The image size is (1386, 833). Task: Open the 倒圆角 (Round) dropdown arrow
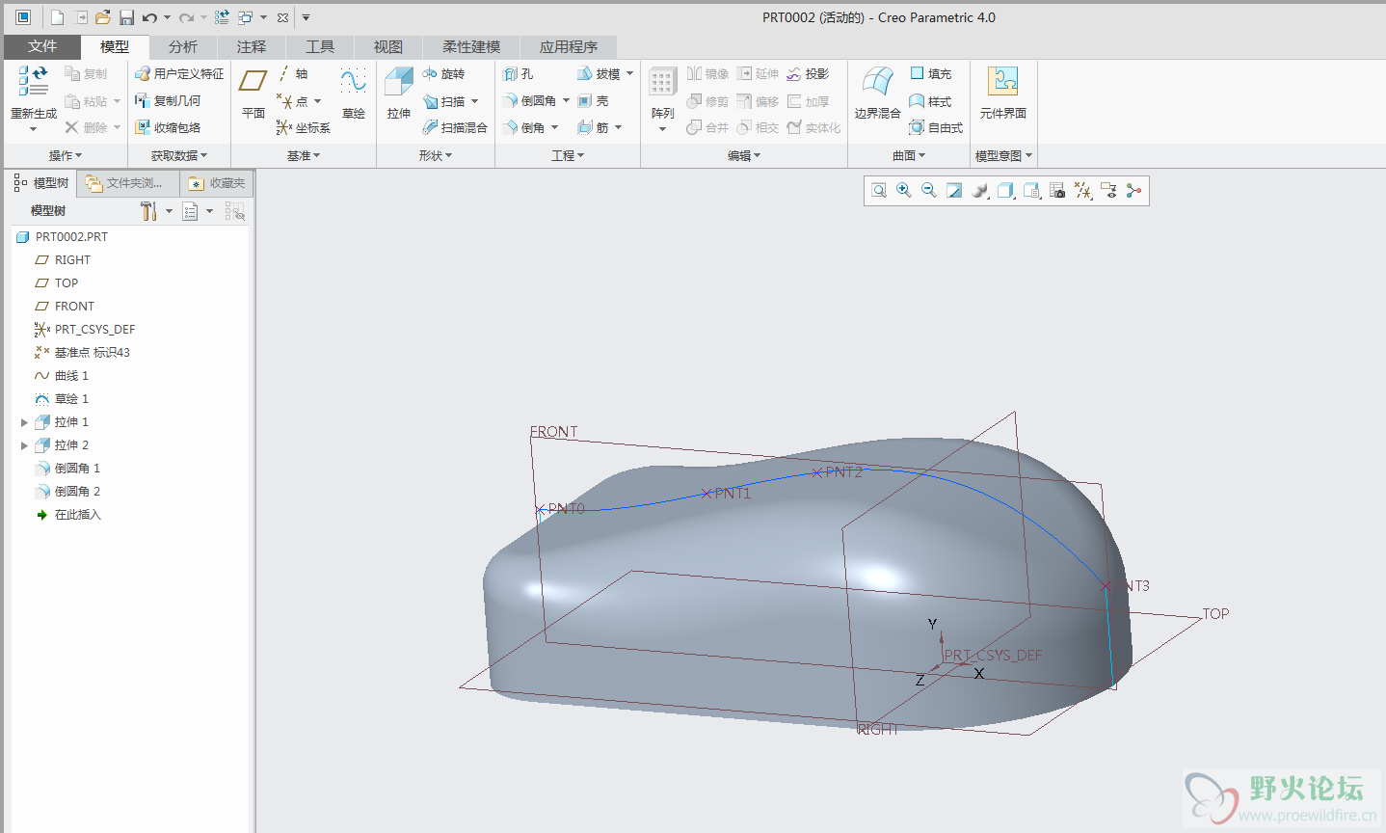[567, 101]
